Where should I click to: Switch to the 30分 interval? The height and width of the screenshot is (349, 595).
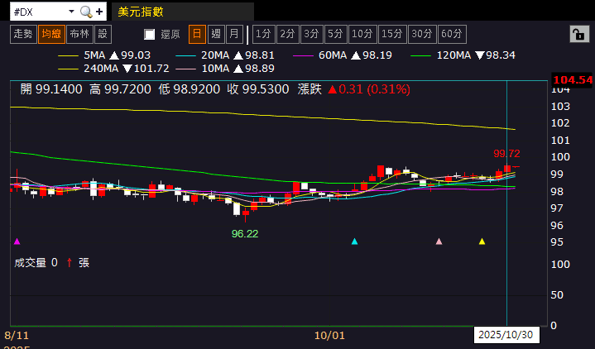(422, 34)
